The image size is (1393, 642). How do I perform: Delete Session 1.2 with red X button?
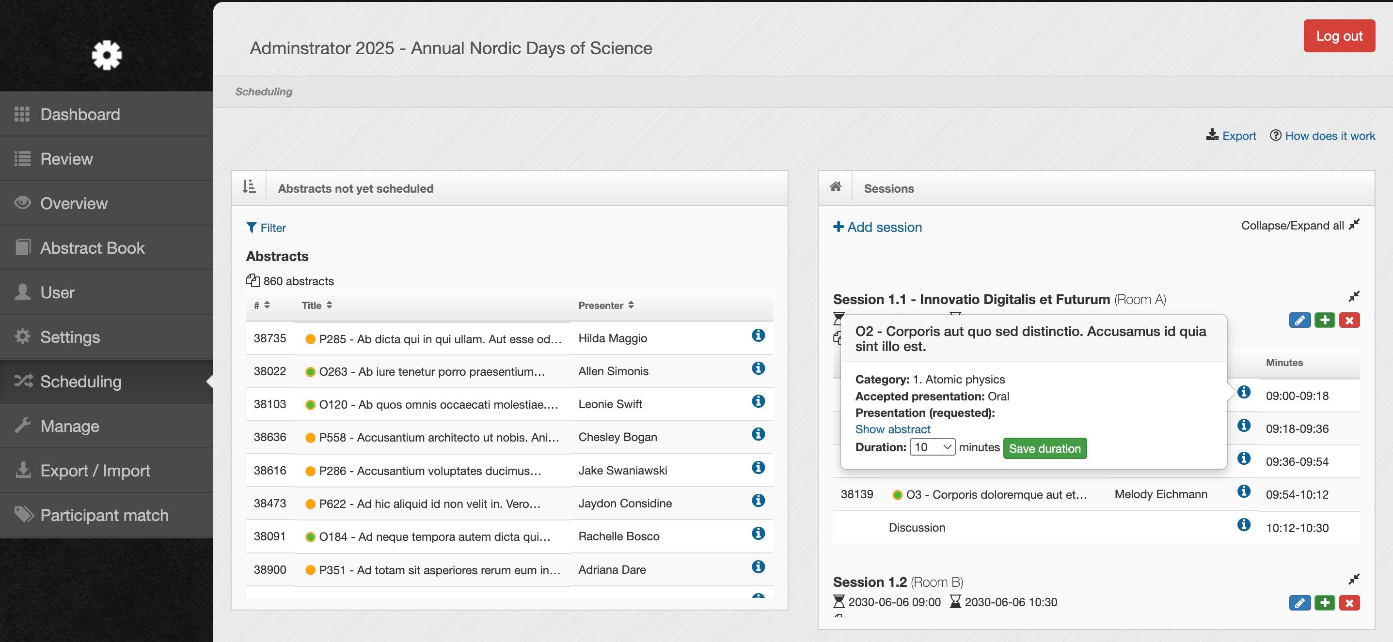1349,603
